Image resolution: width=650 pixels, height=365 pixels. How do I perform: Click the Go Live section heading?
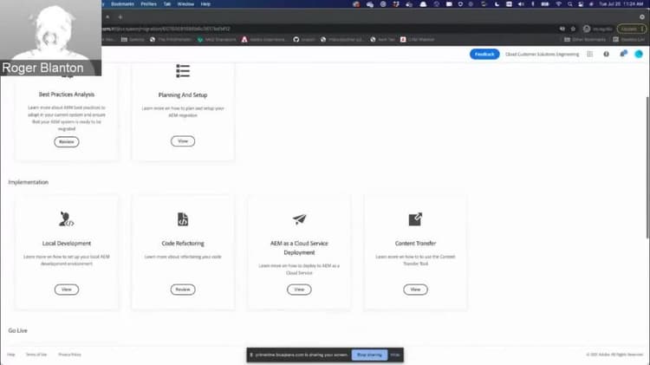pos(18,330)
